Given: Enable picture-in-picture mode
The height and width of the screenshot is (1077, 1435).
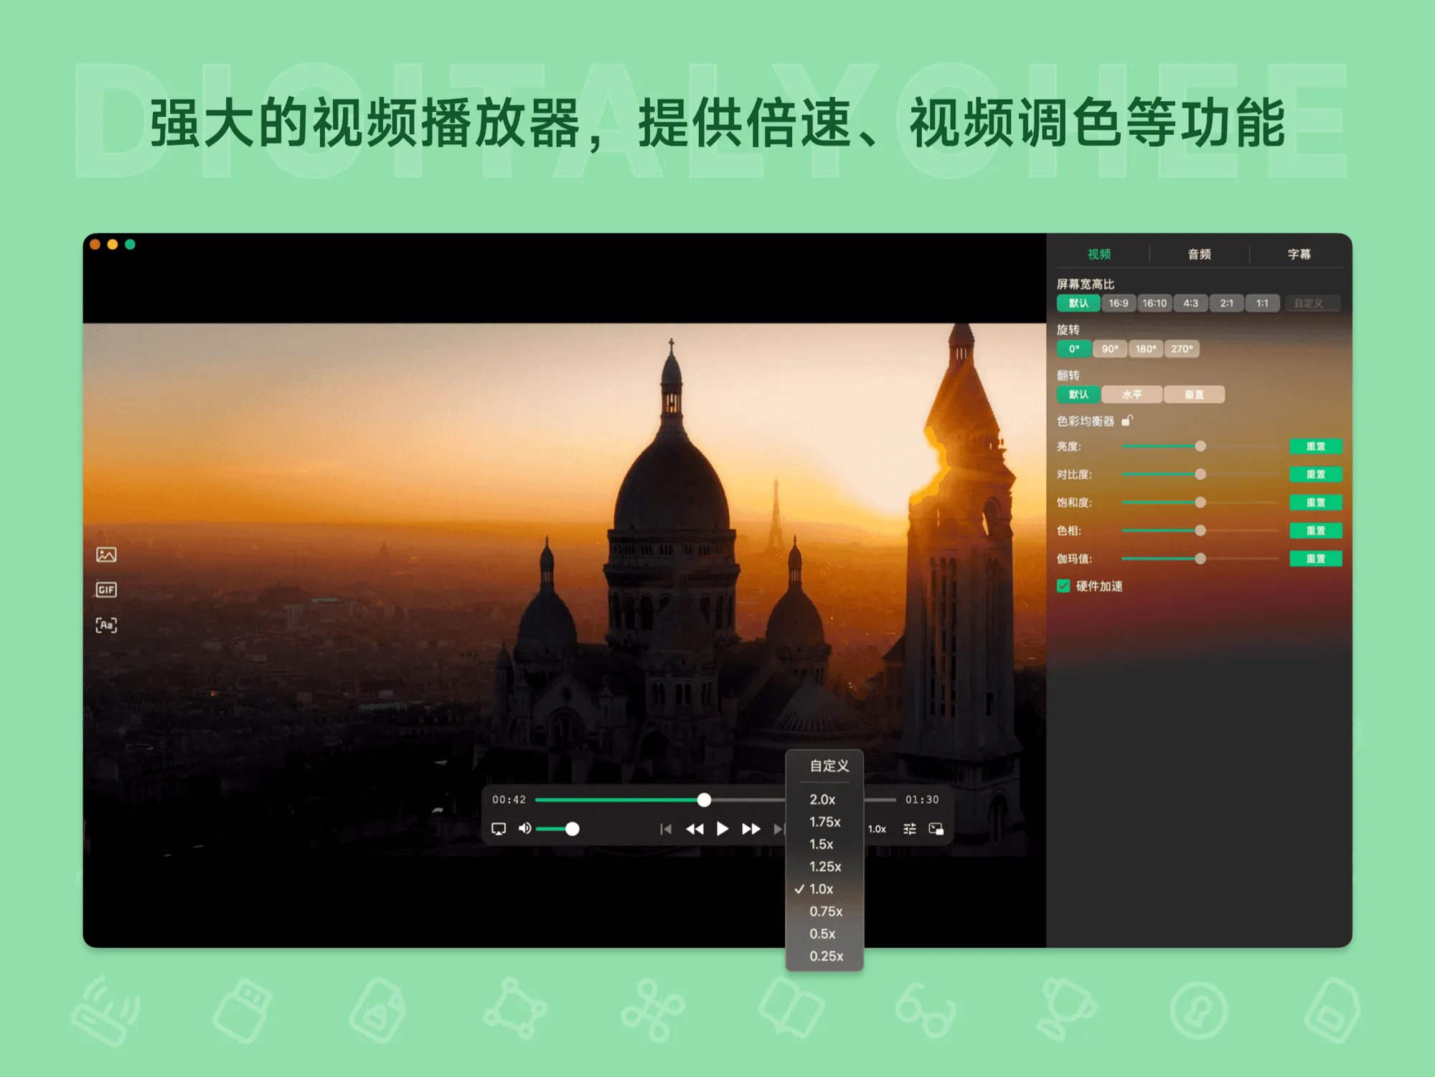Looking at the screenshot, I should [x=936, y=828].
